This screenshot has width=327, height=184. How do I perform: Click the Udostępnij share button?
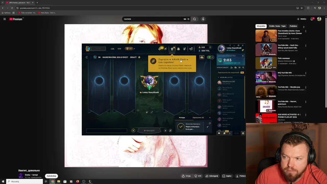[212, 176]
